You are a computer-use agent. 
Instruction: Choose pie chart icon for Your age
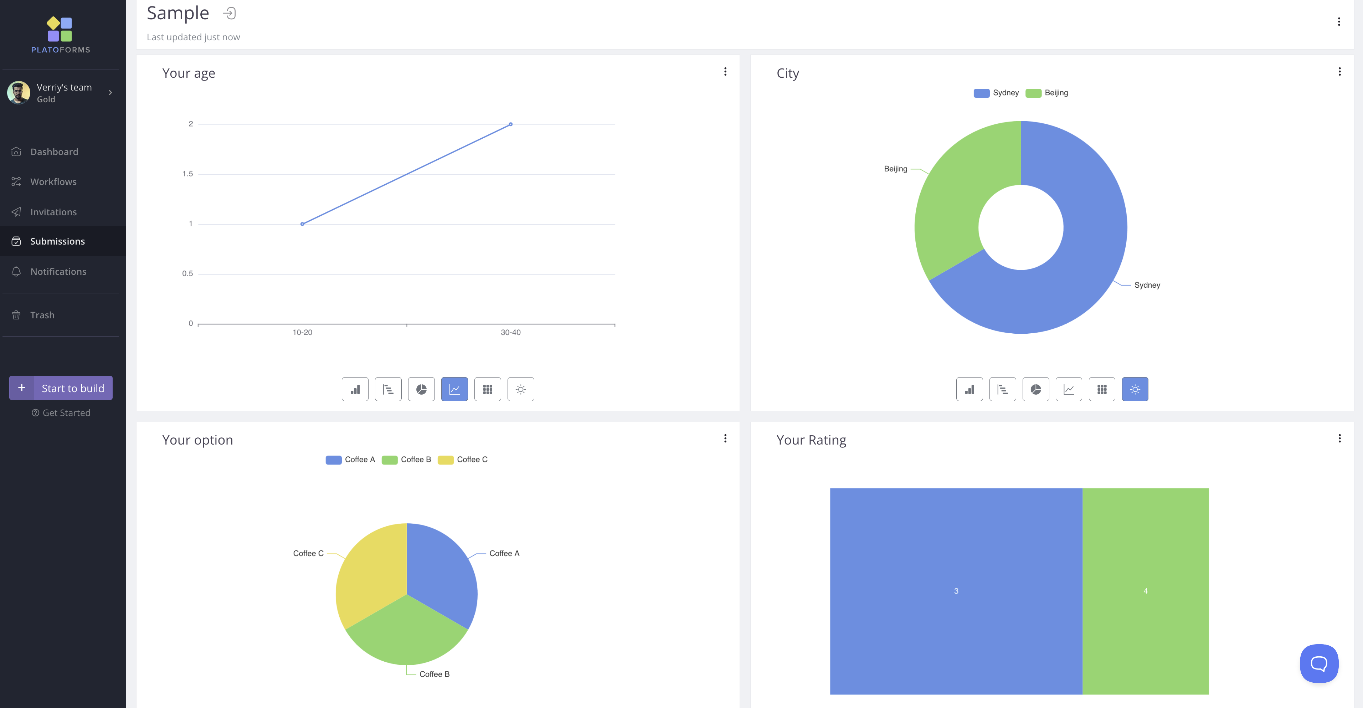click(421, 389)
